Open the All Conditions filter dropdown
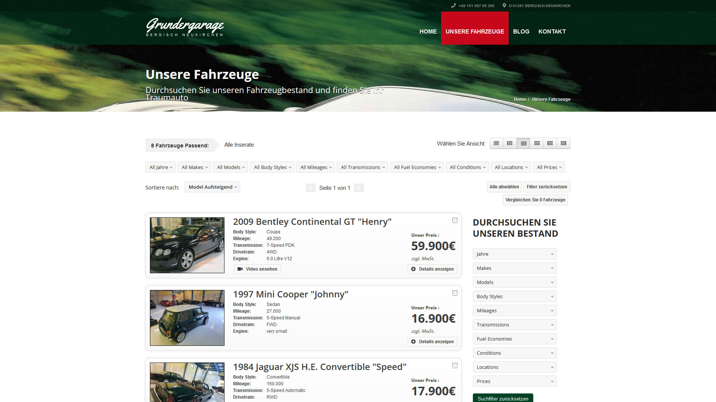This screenshot has width=716, height=402. (x=467, y=167)
